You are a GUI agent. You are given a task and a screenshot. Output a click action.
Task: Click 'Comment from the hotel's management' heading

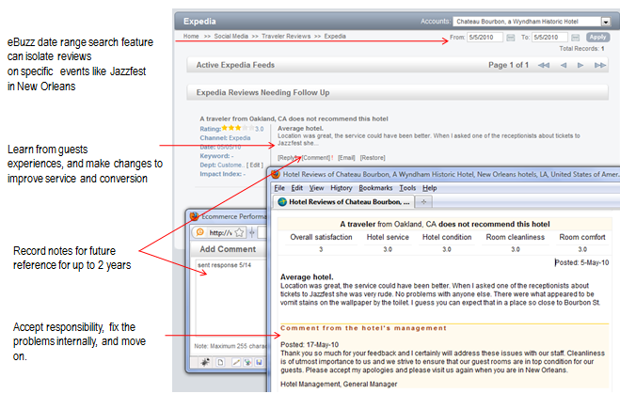(x=363, y=328)
